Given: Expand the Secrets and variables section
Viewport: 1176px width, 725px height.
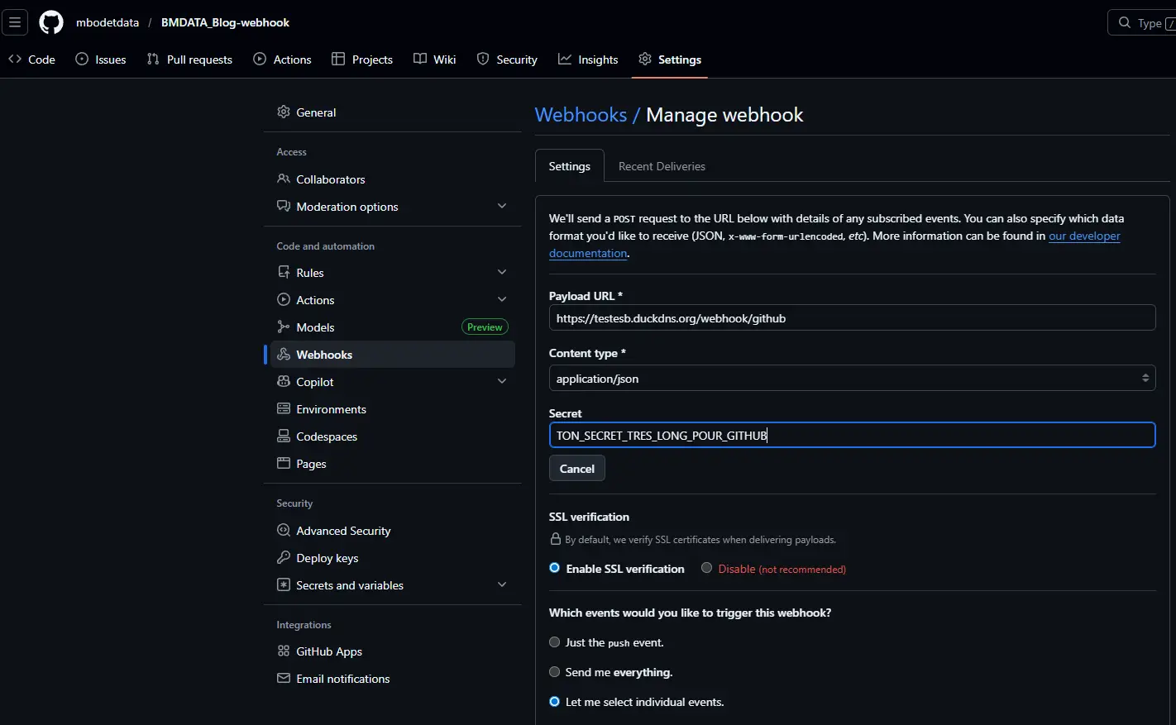Looking at the screenshot, I should click(502, 584).
